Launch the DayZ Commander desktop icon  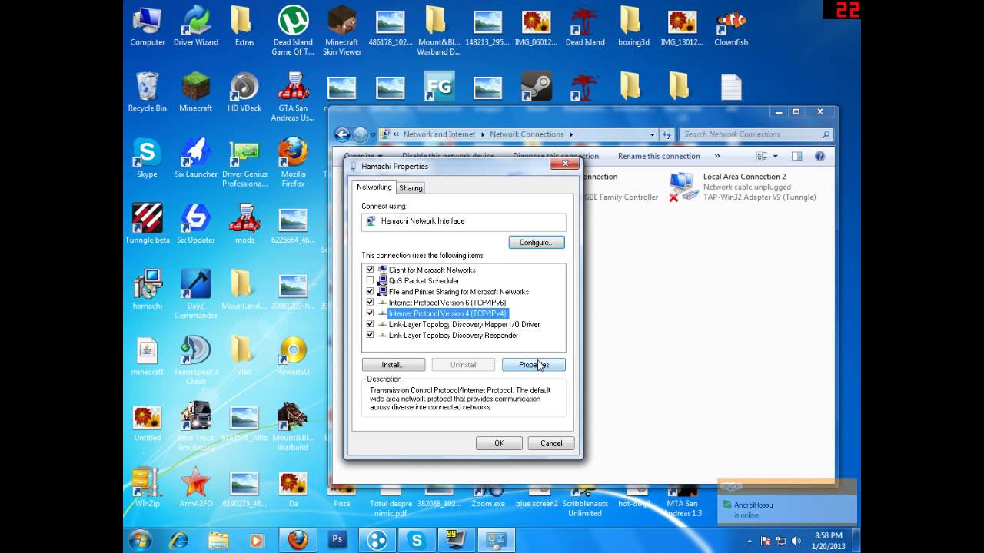pyautogui.click(x=195, y=294)
